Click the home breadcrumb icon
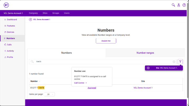This screenshot has height=106, width=189. [30, 19]
